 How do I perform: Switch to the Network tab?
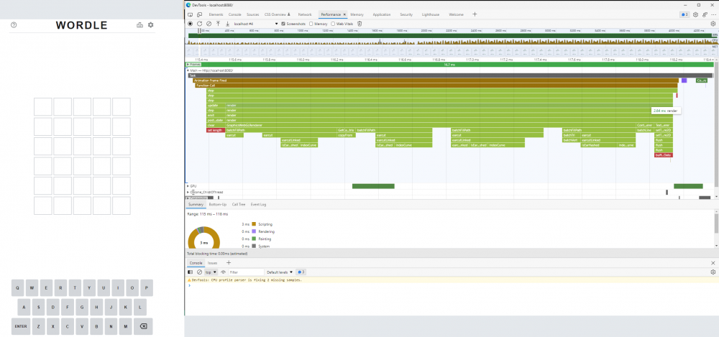click(304, 14)
